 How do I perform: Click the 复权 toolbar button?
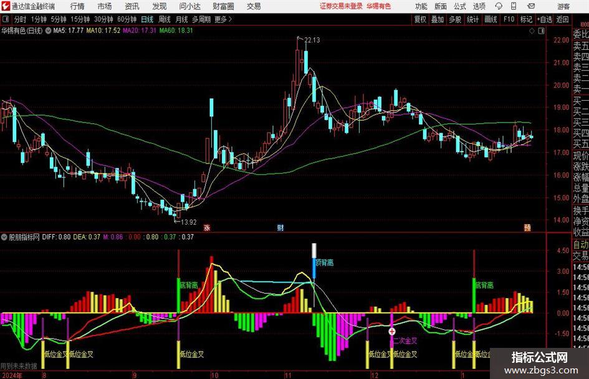tap(420, 19)
